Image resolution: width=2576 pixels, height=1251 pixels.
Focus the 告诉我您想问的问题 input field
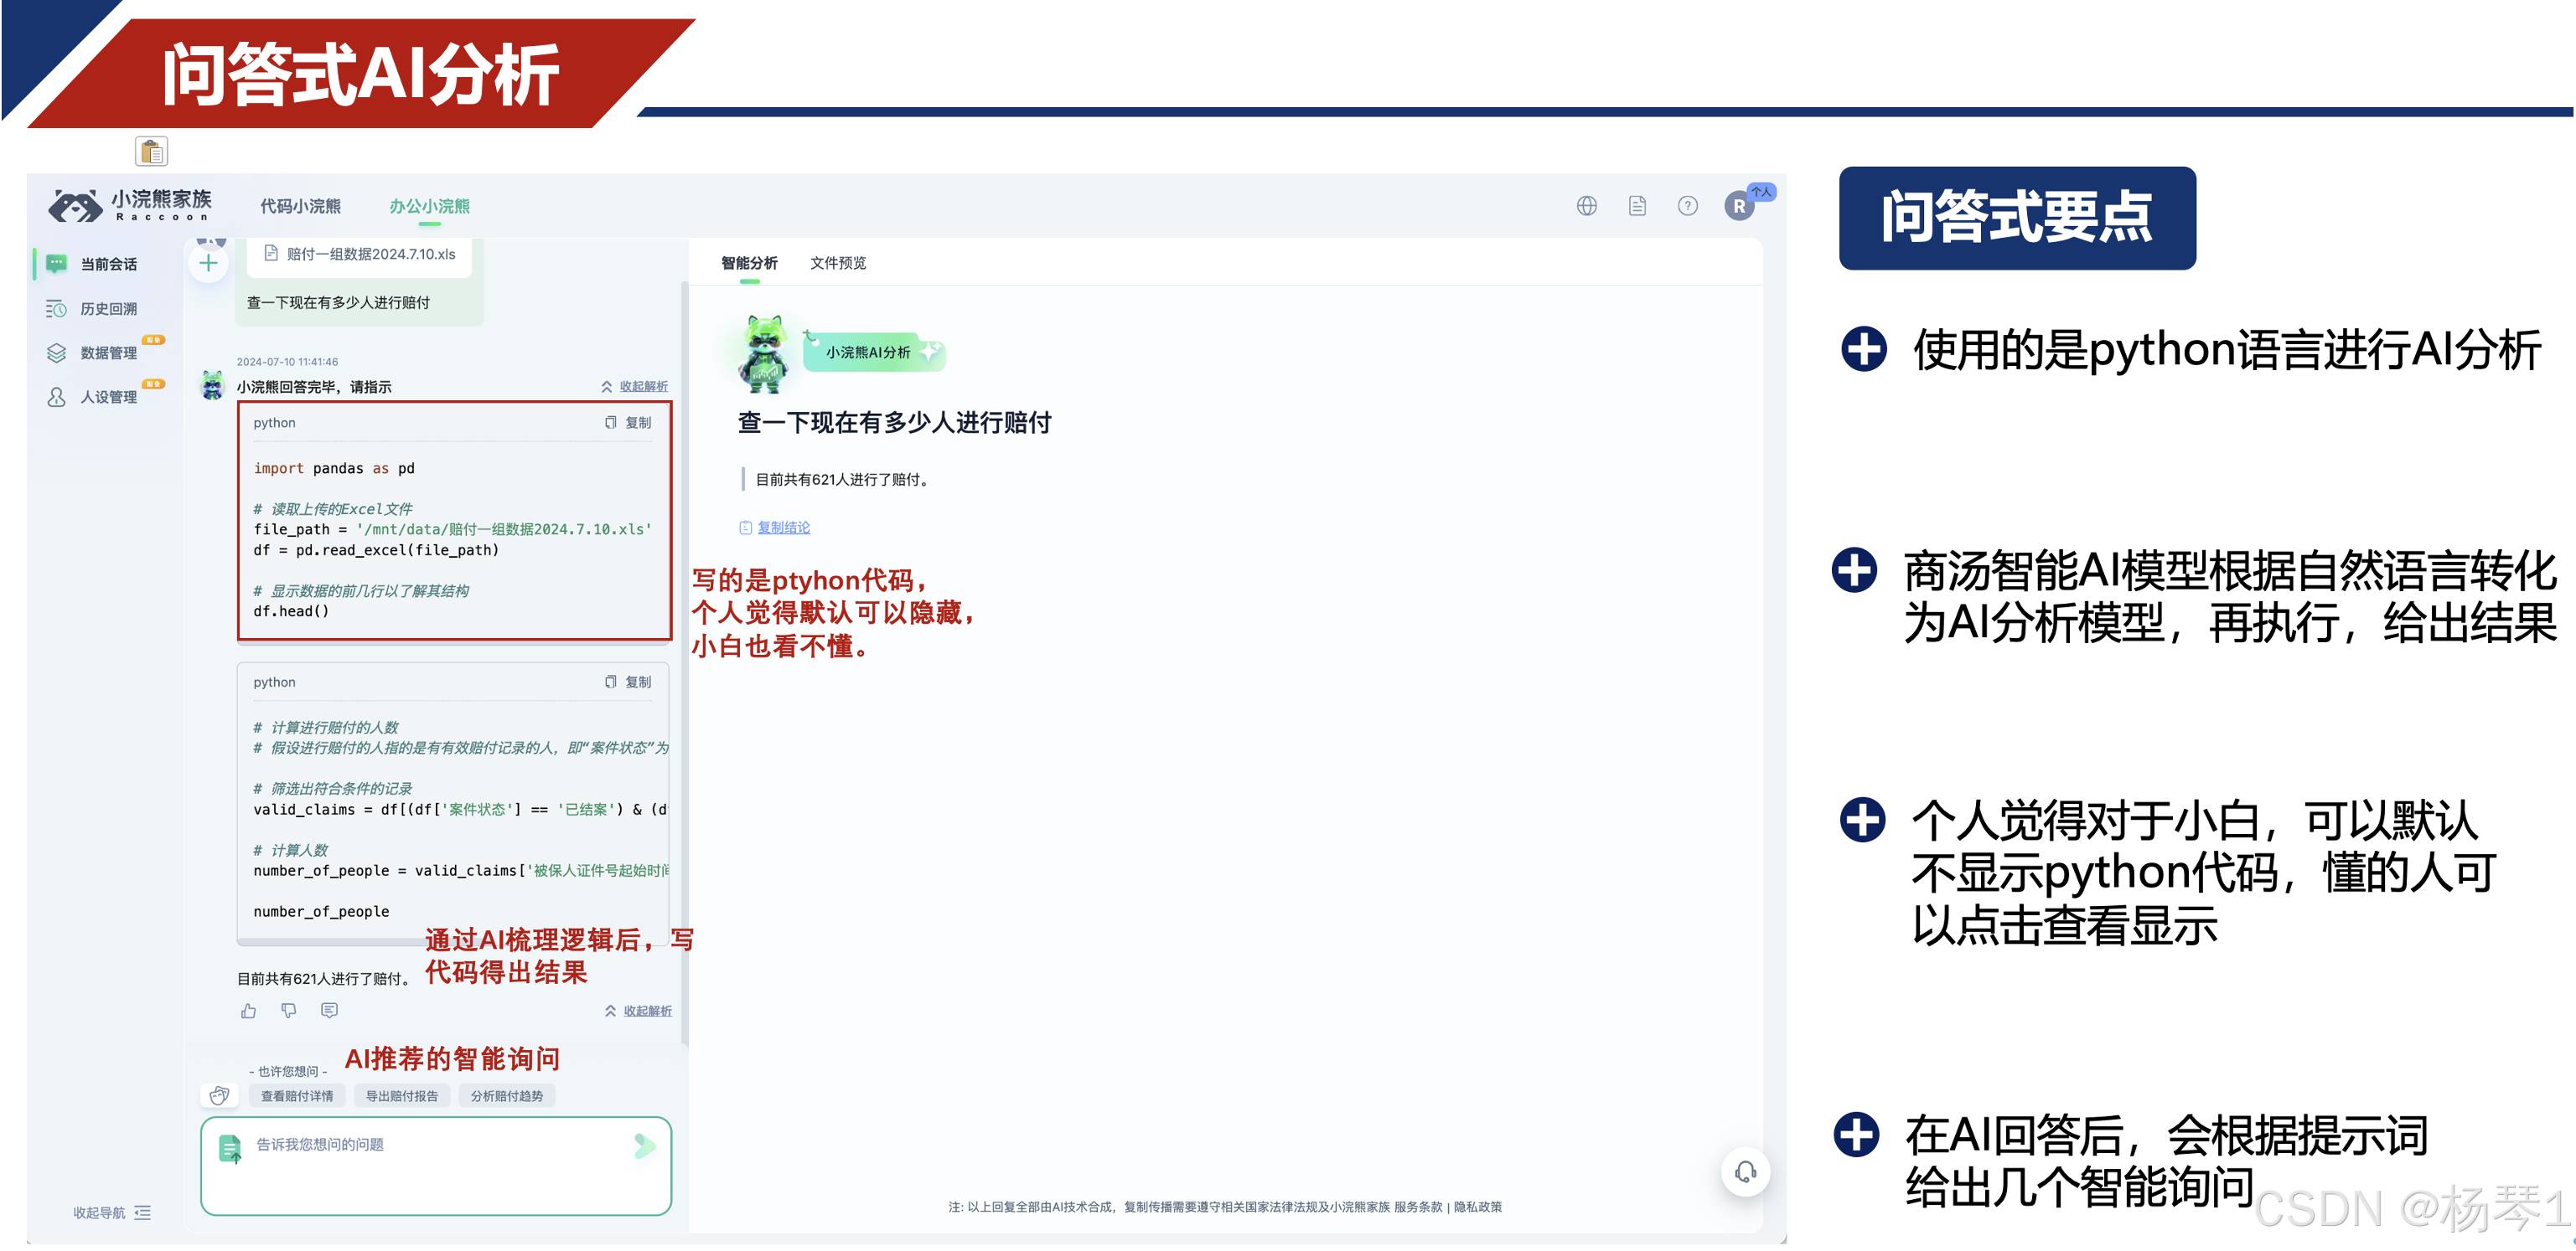436,1166
